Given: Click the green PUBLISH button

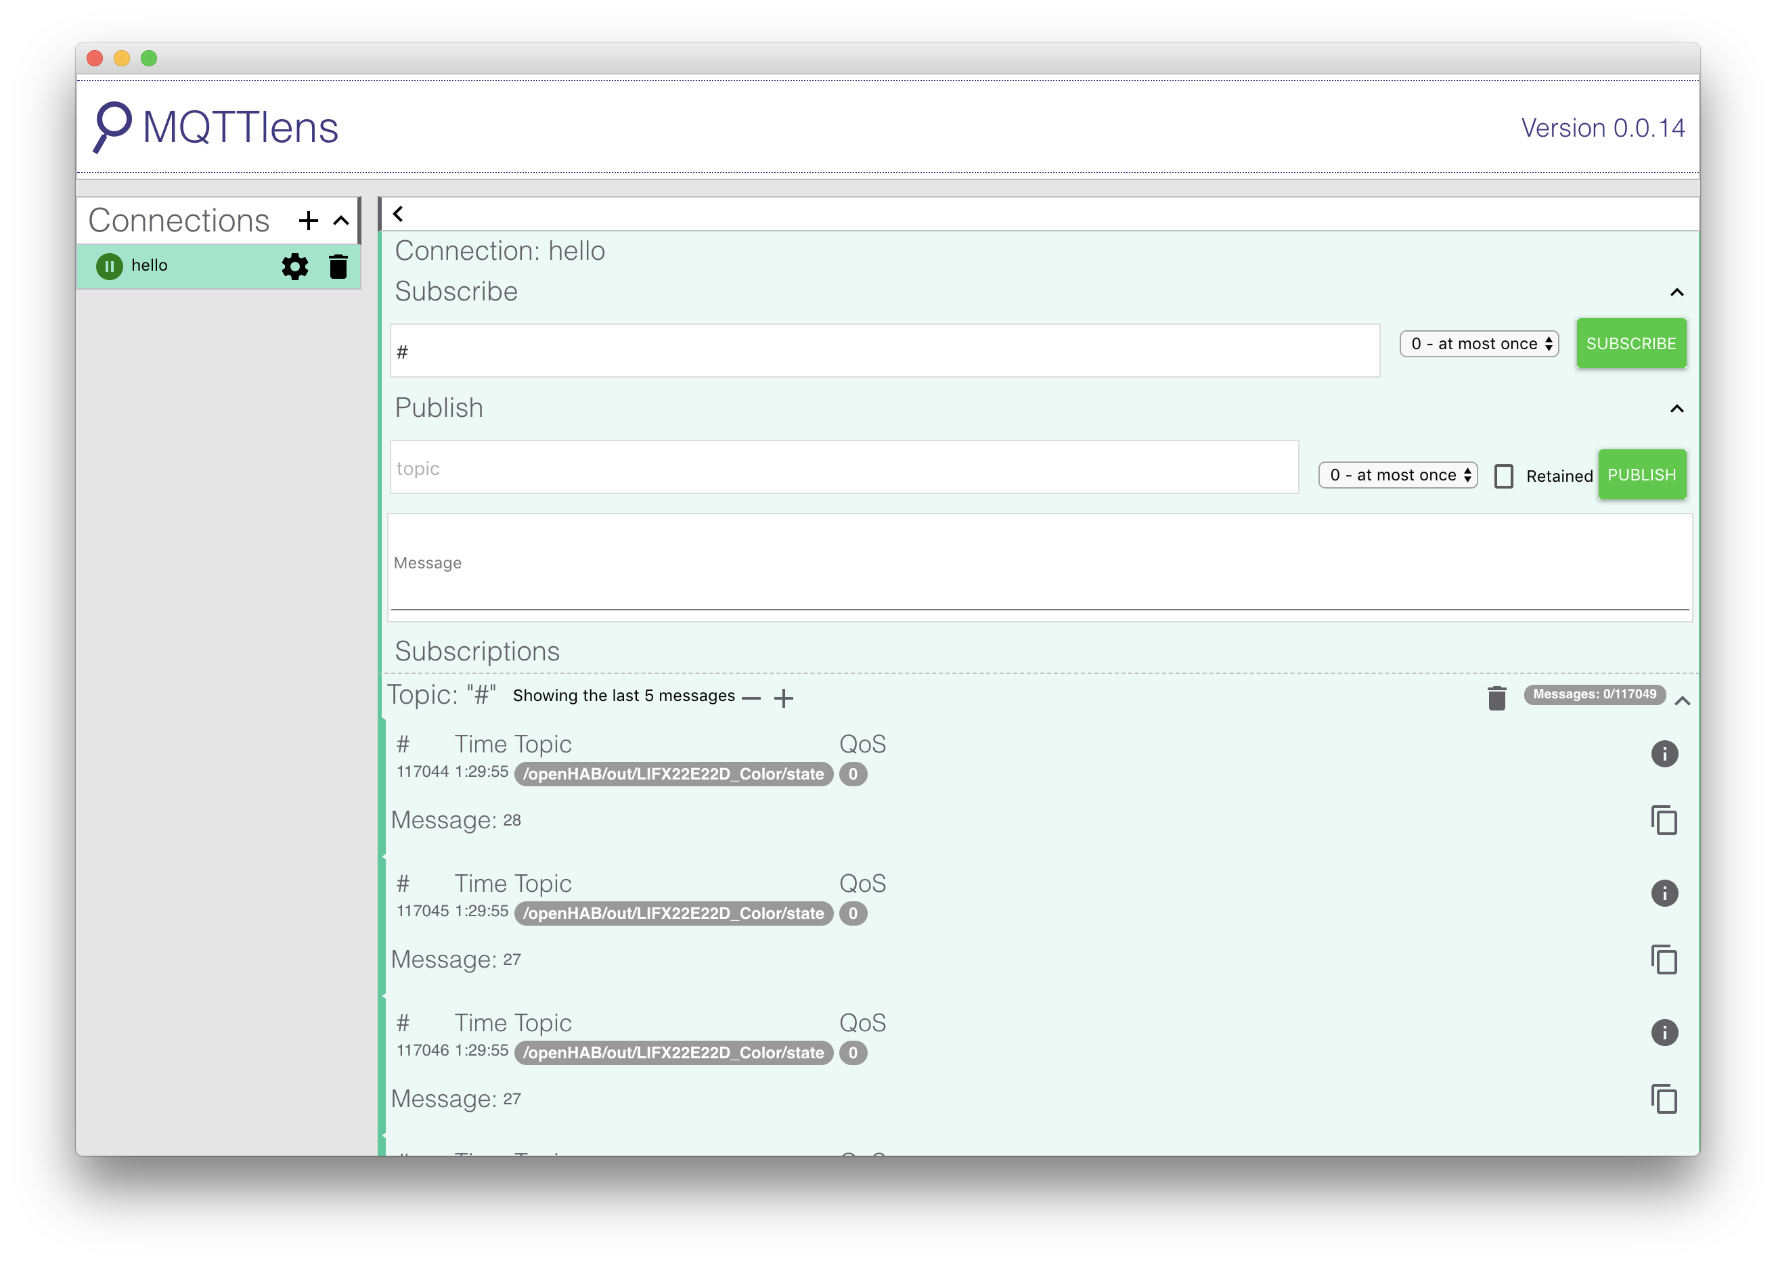Looking at the screenshot, I should pyautogui.click(x=1641, y=475).
